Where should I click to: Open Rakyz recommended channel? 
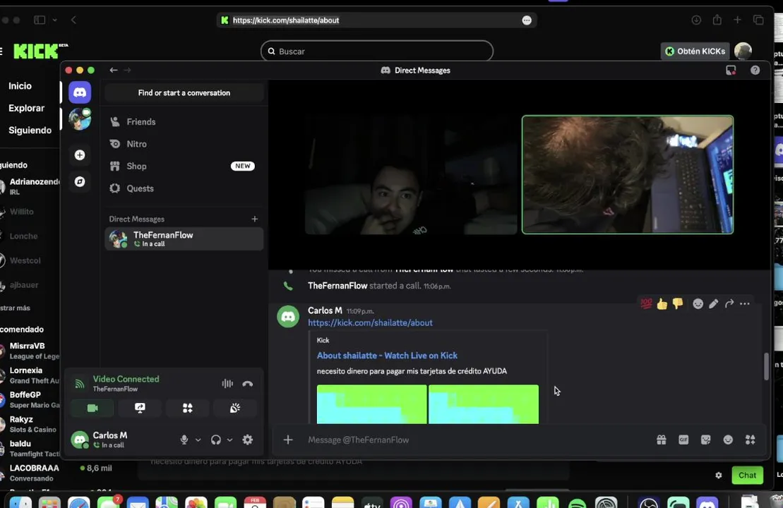coord(30,423)
